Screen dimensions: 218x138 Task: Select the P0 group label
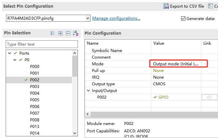[27, 60]
